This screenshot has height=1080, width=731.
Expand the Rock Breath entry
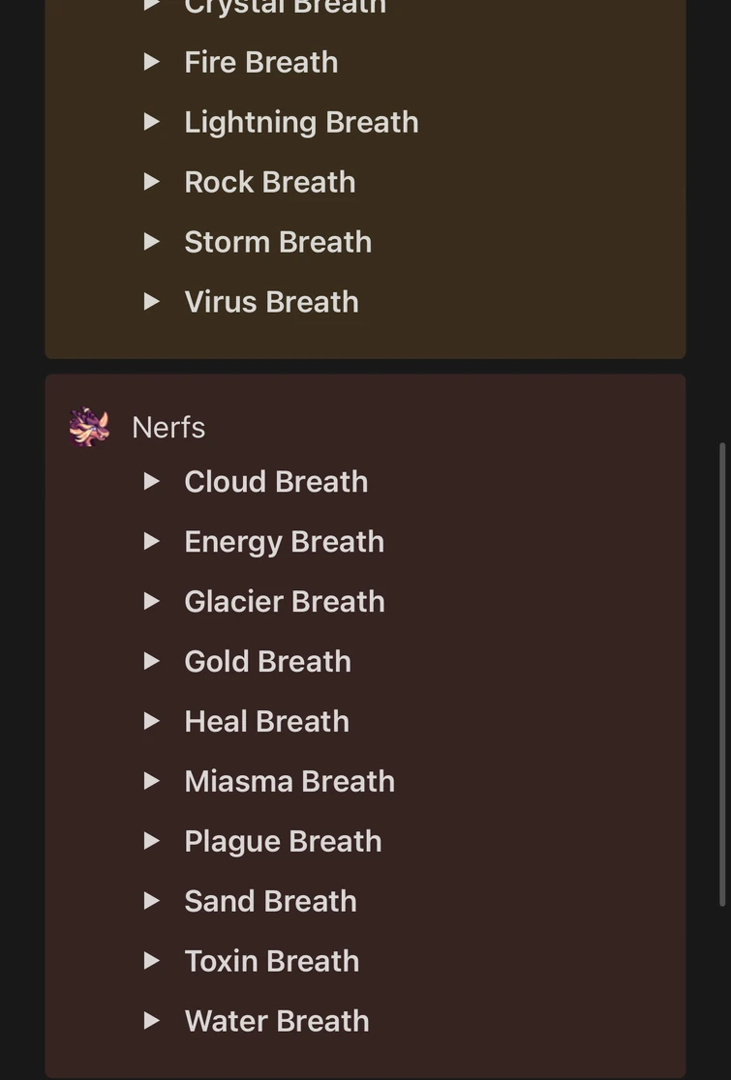(x=152, y=181)
